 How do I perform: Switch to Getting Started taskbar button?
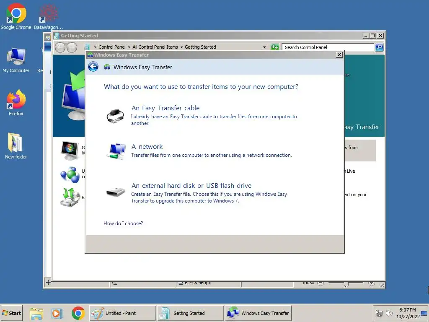pos(191,313)
